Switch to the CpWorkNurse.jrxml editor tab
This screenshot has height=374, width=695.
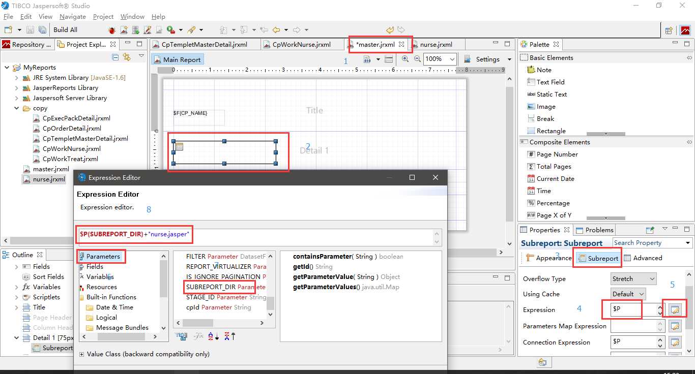pyautogui.click(x=301, y=44)
